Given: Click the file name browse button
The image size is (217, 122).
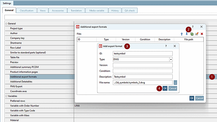Looking at the screenshot, I should [175, 82].
